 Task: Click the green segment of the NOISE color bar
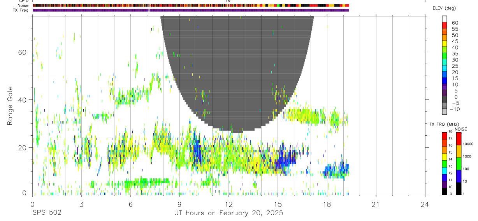(x=459, y=164)
